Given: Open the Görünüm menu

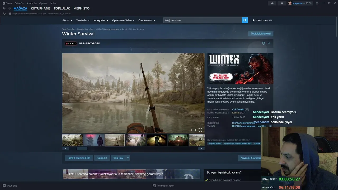Looking at the screenshot, I should coord(20,3).
